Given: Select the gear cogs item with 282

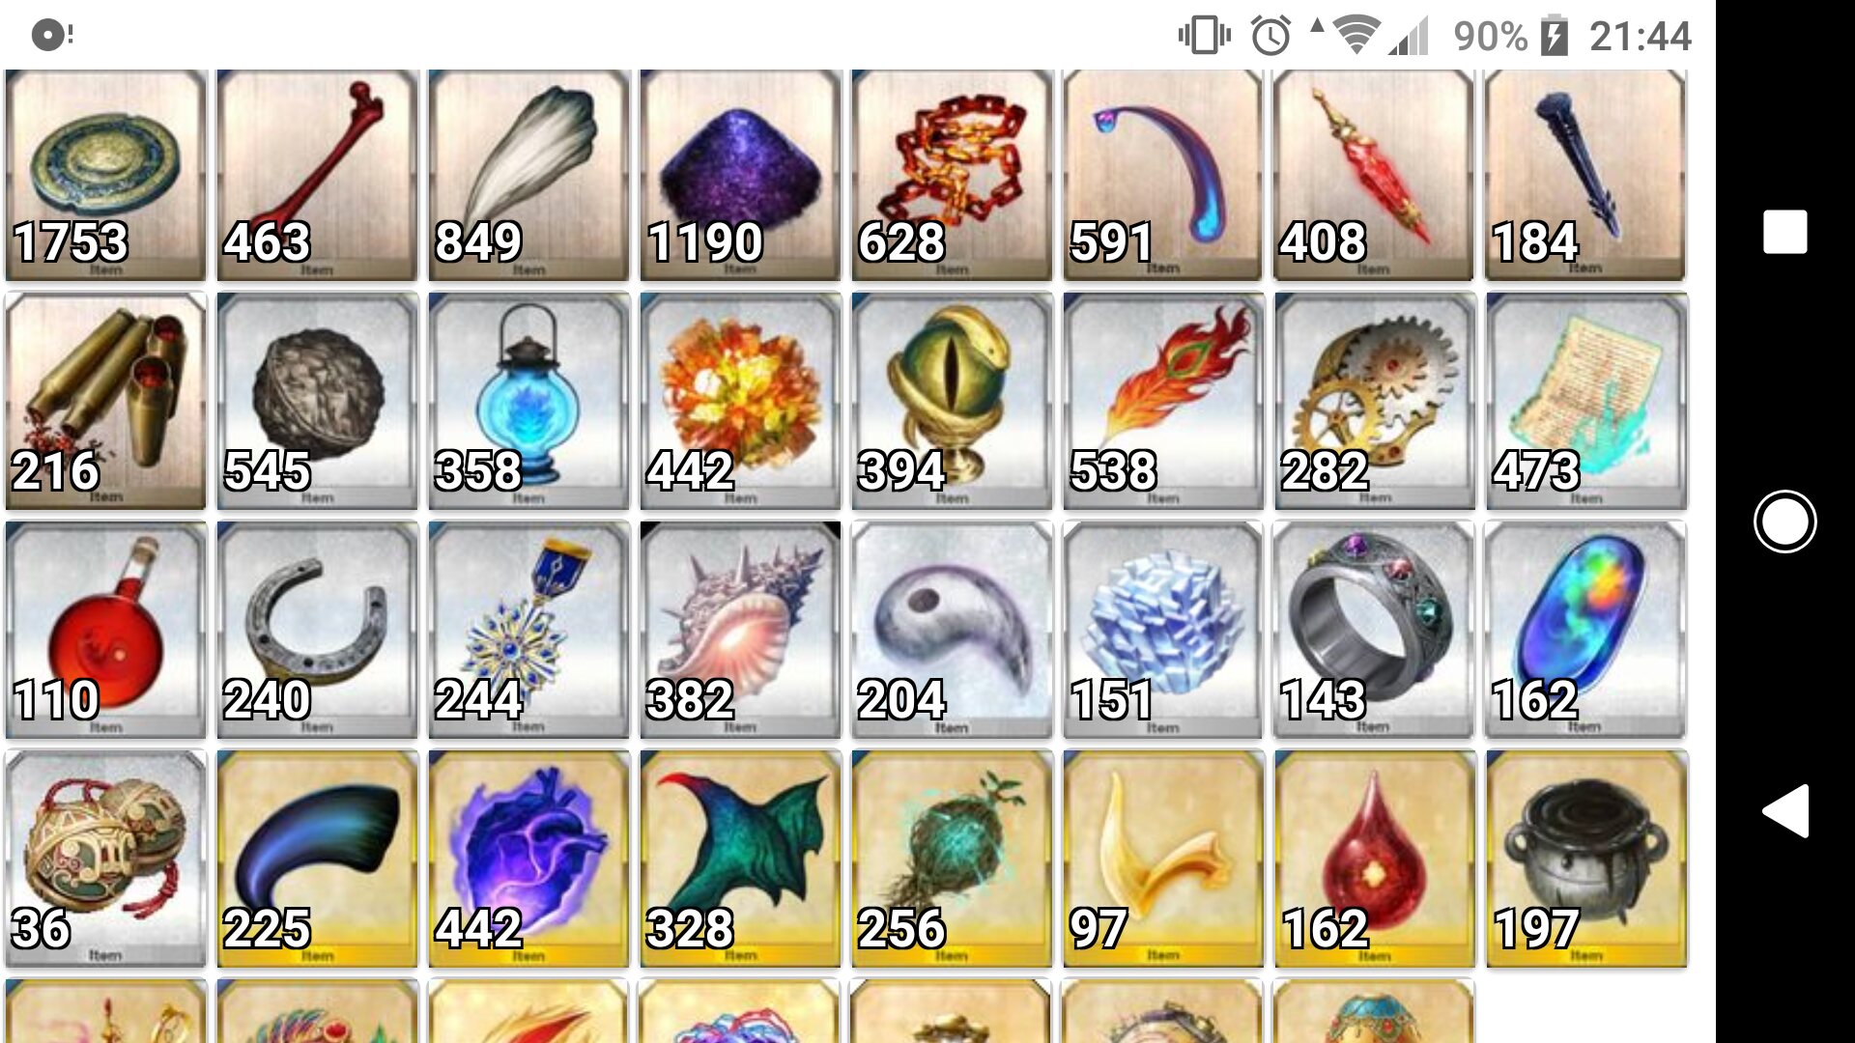Looking at the screenshot, I should point(1374,401).
